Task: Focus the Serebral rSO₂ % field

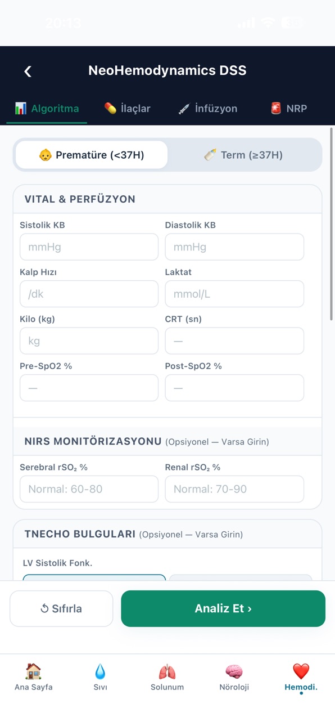Action: (x=89, y=489)
